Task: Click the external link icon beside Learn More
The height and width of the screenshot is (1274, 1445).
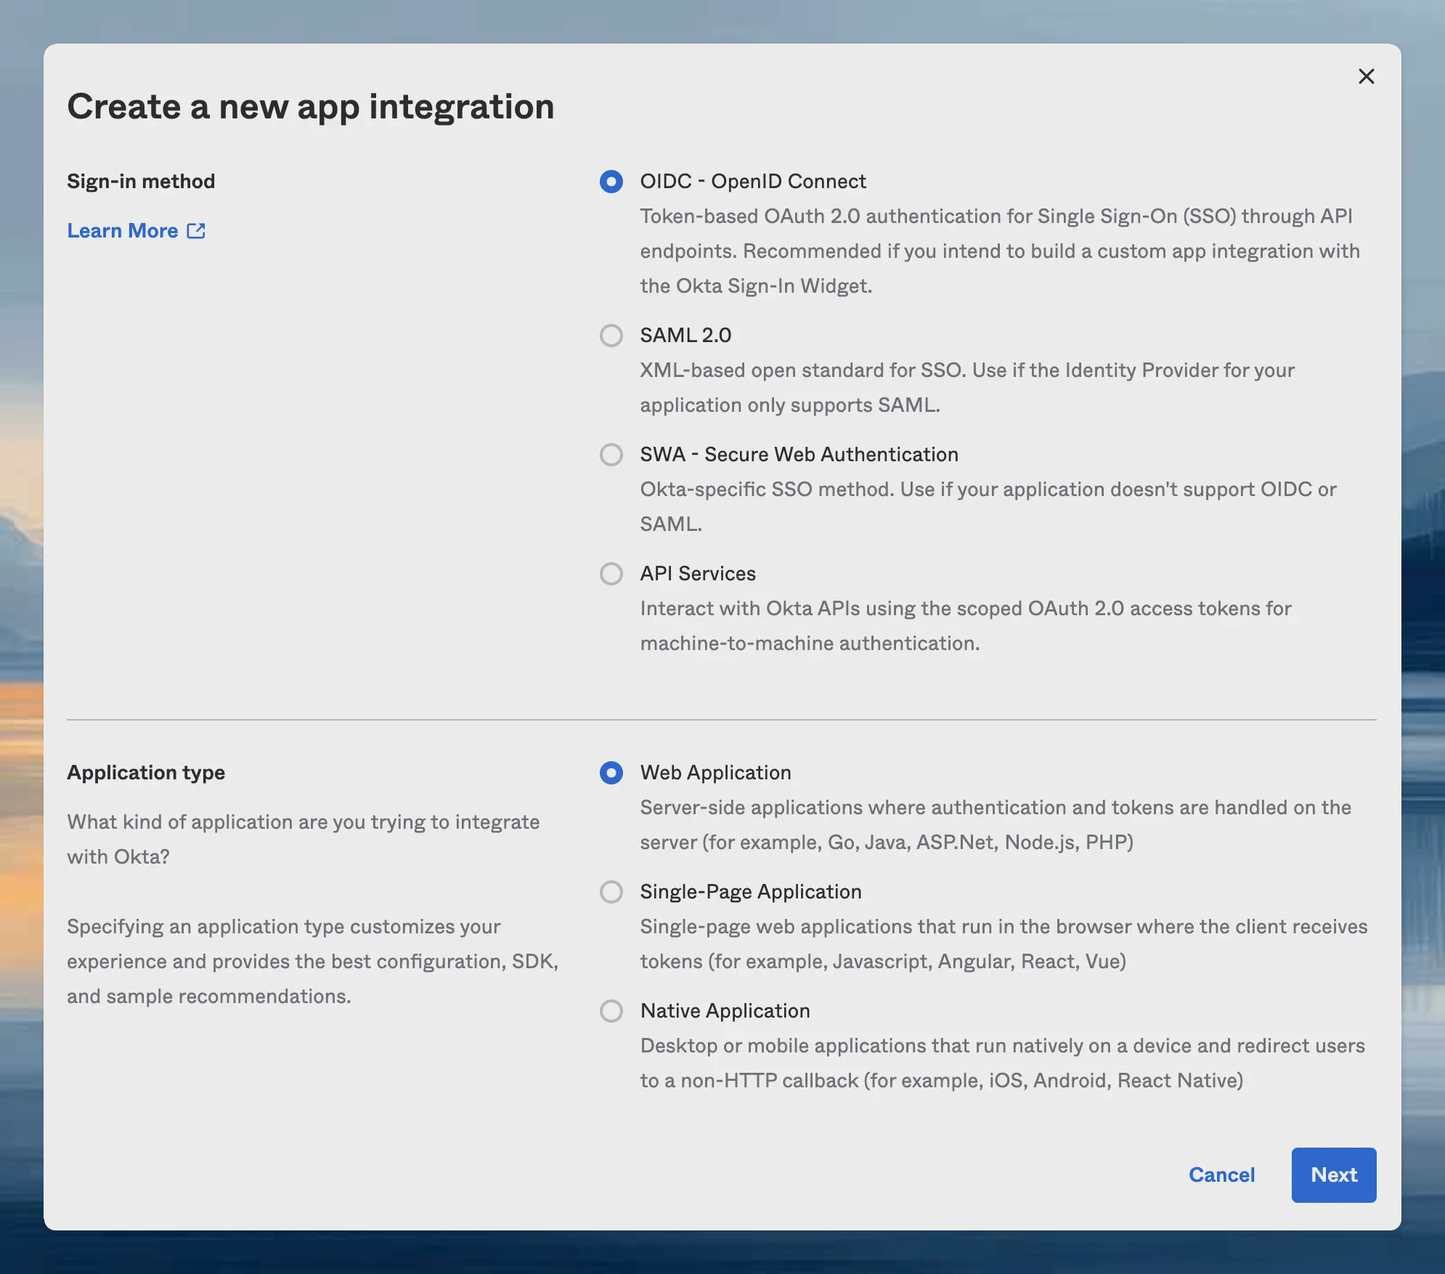Action: tap(196, 231)
